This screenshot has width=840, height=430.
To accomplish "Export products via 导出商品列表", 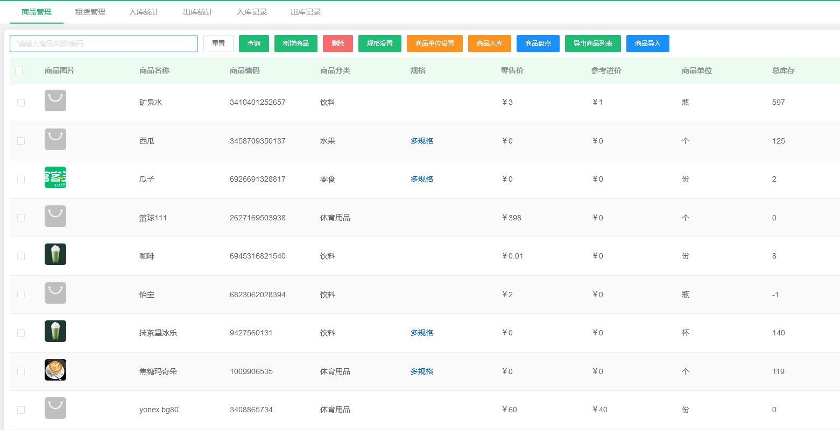I will click(592, 44).
